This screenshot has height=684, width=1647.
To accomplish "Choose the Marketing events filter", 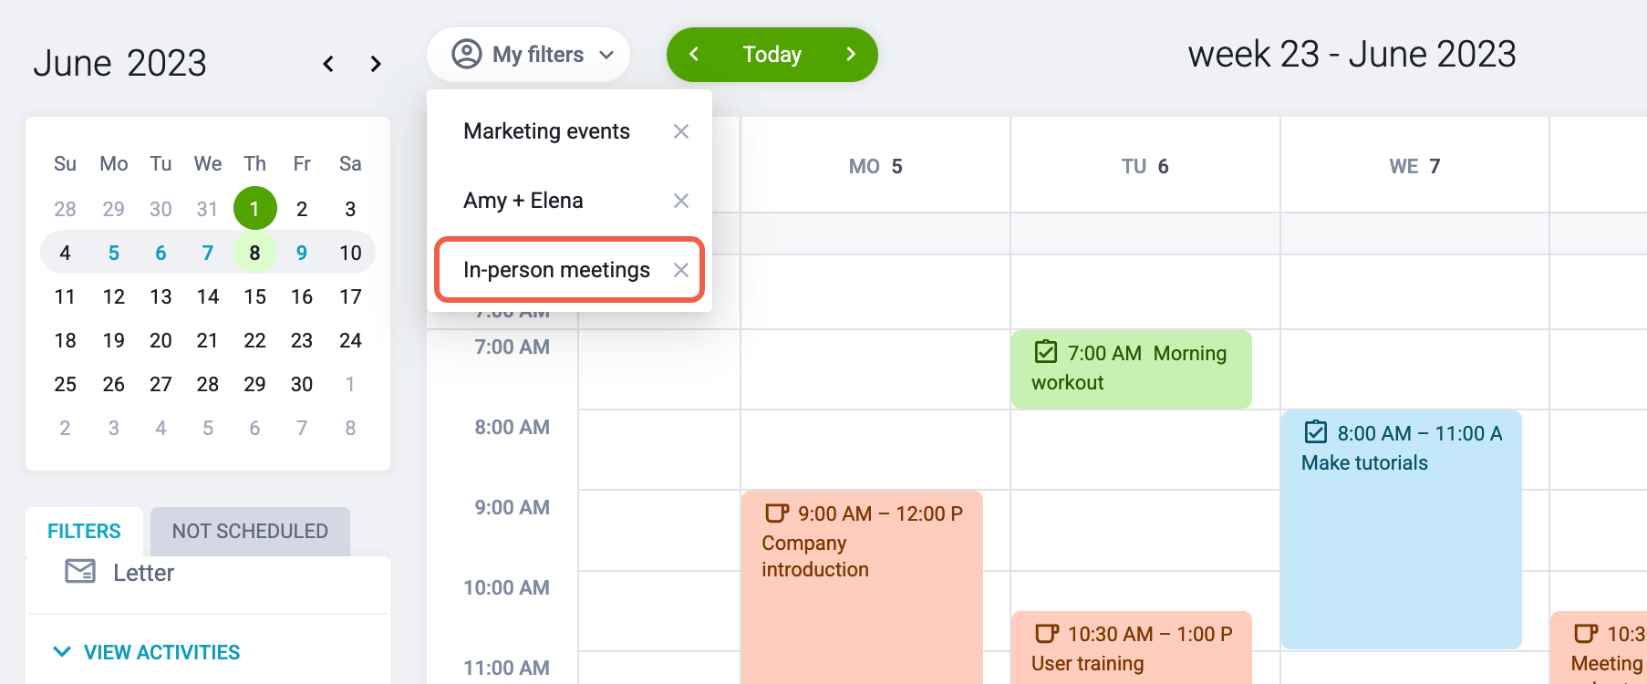I will (x=546, y=131).
